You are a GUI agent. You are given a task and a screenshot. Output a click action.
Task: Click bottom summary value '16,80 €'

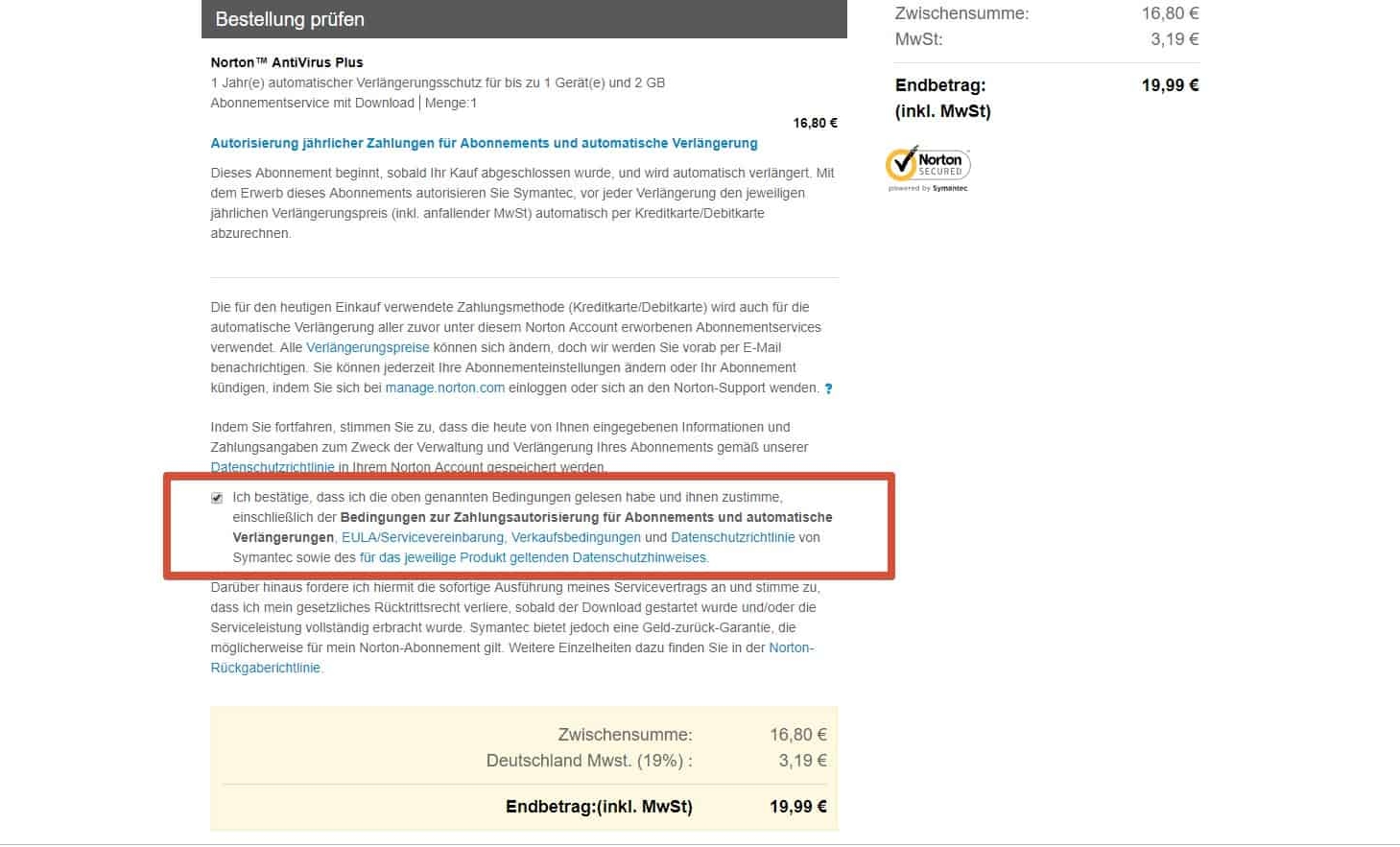798,735
